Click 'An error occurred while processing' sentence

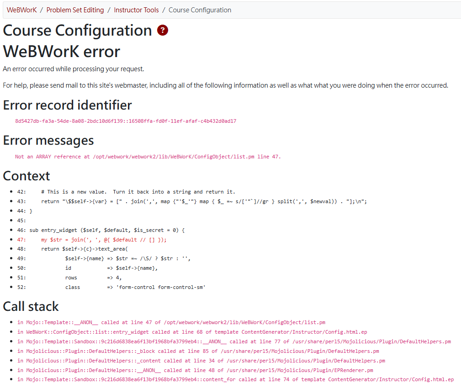pos(74,69)
